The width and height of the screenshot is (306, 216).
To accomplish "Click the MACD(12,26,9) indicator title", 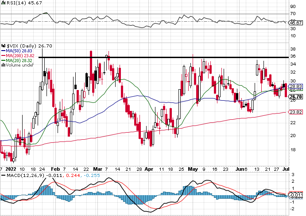I will 26,175.
